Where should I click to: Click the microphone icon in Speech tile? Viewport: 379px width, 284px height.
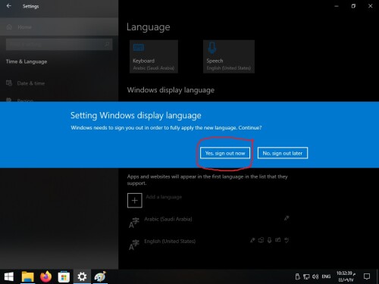tap(212, 48)
